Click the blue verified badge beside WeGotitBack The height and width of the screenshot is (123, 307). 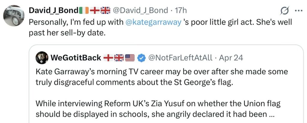point(141,58)
